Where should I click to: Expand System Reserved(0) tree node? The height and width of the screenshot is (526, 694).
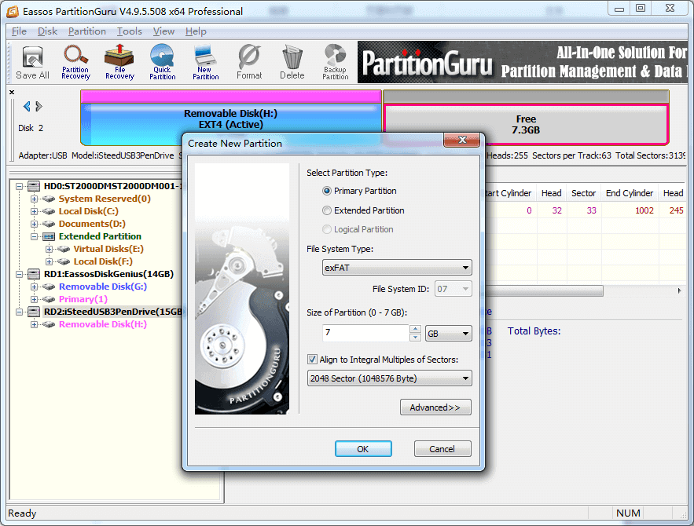coord(34,199)
